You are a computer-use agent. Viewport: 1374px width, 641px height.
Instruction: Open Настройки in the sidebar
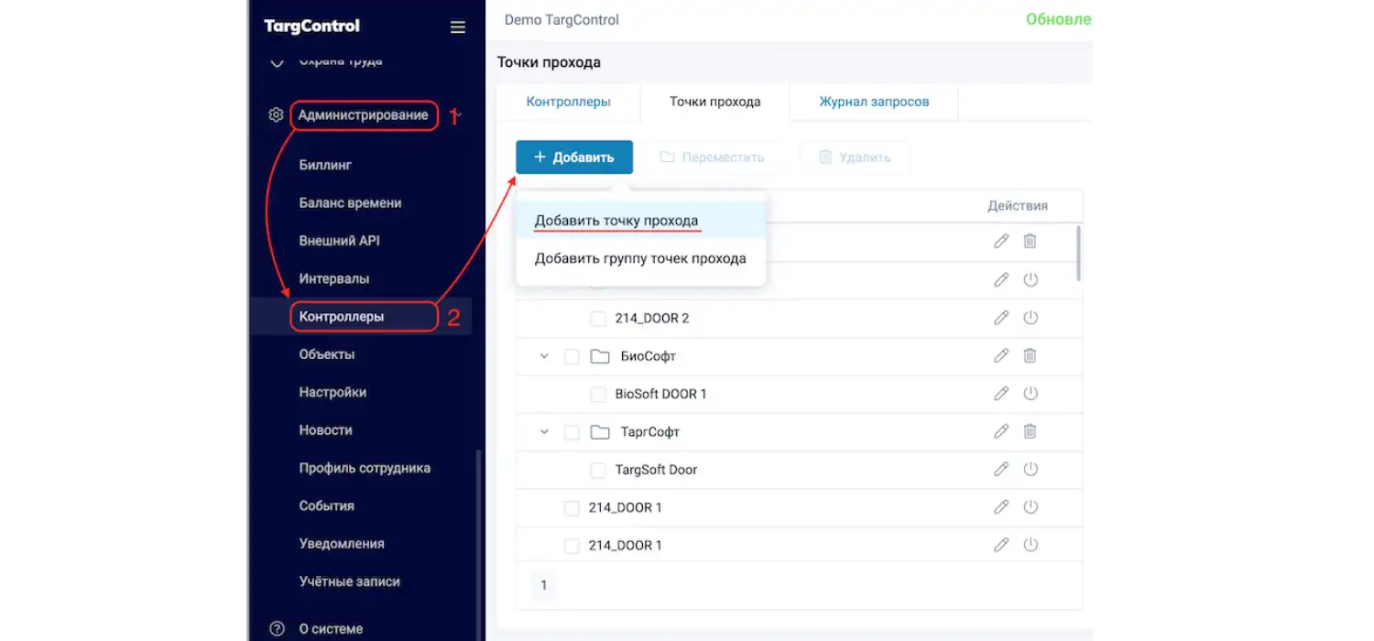click(x=333, y=392)
